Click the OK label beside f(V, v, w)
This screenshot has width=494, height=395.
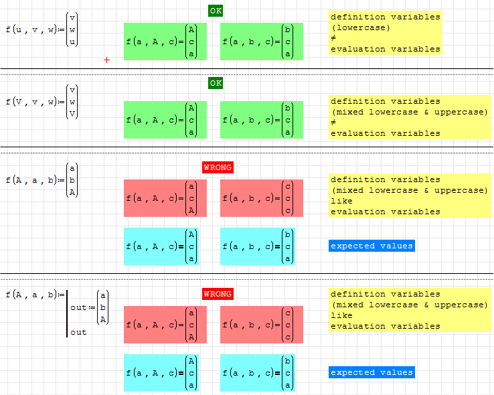click(x=215, y=83)
